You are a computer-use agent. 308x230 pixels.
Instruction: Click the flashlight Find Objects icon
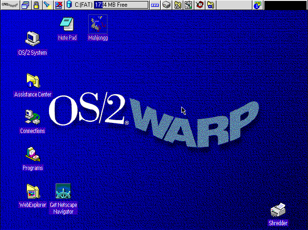[47, 5]
